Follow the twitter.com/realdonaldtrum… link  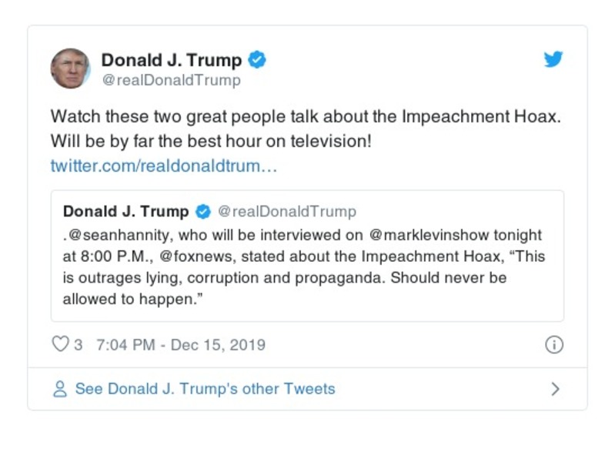point(163,166)
